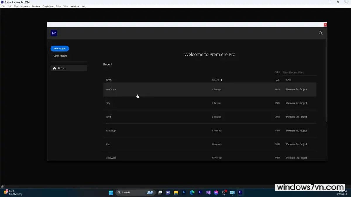Image resolution: width=351 pixels, height=197 pixels.
Task: Click the New Project button
Action: coord(60,48)
